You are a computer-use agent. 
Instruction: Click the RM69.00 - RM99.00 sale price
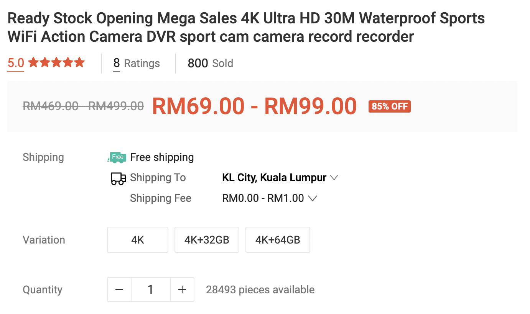pyautogui.click(x=254, y=106)
